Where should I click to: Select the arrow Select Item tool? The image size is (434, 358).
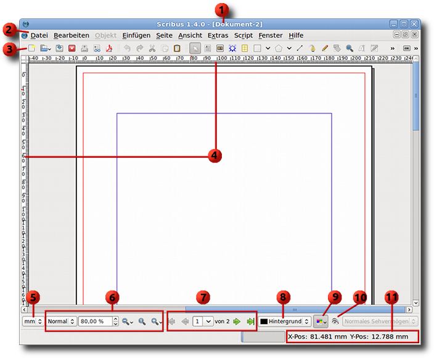coord(195,49)
